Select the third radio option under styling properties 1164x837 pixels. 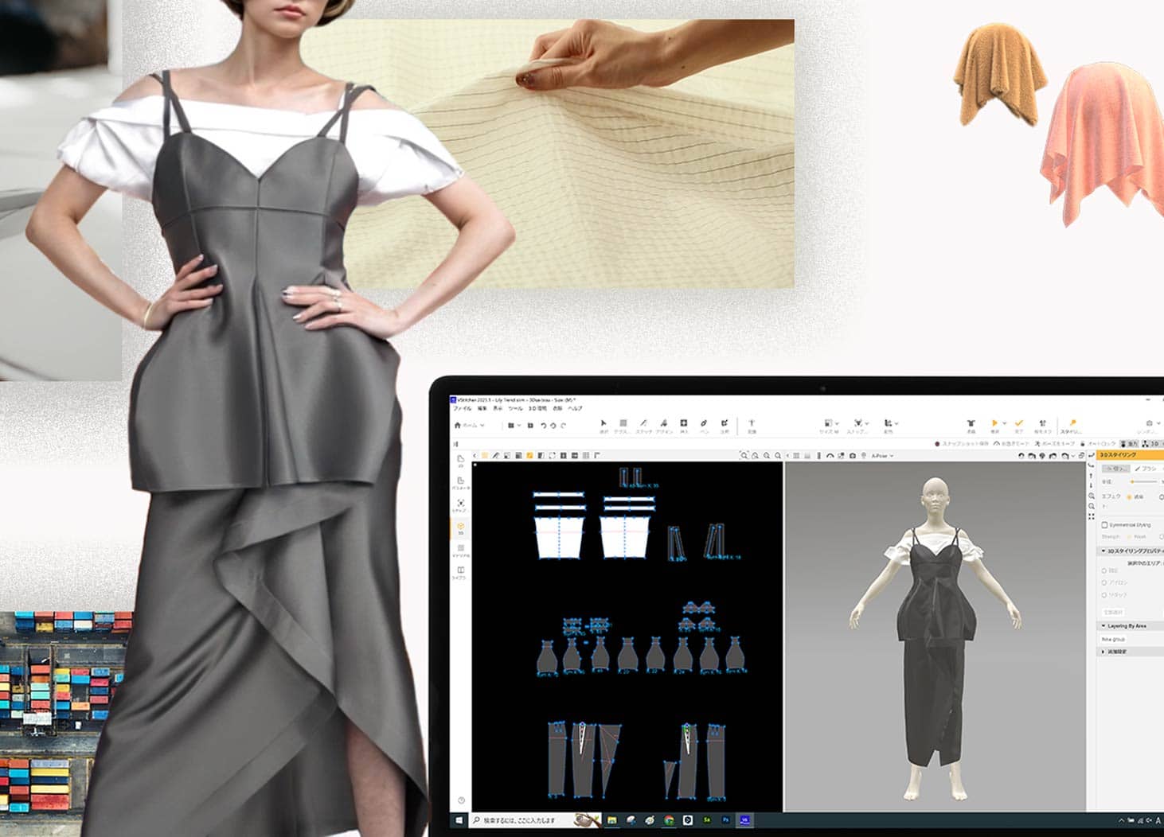(1104, 594)
